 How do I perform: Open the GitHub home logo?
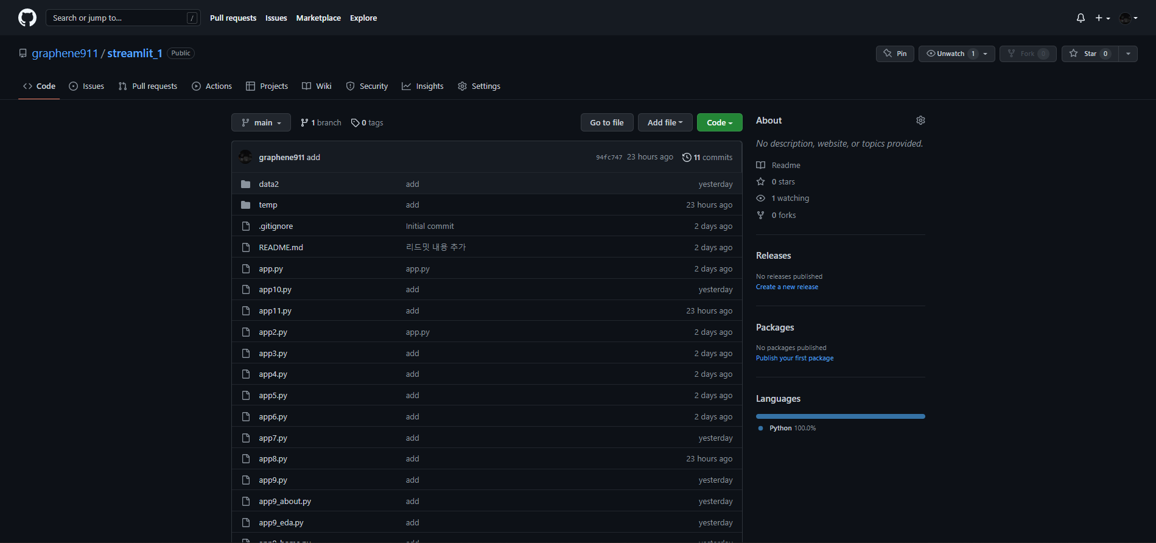pyautogui.click(x=27, y=18)
